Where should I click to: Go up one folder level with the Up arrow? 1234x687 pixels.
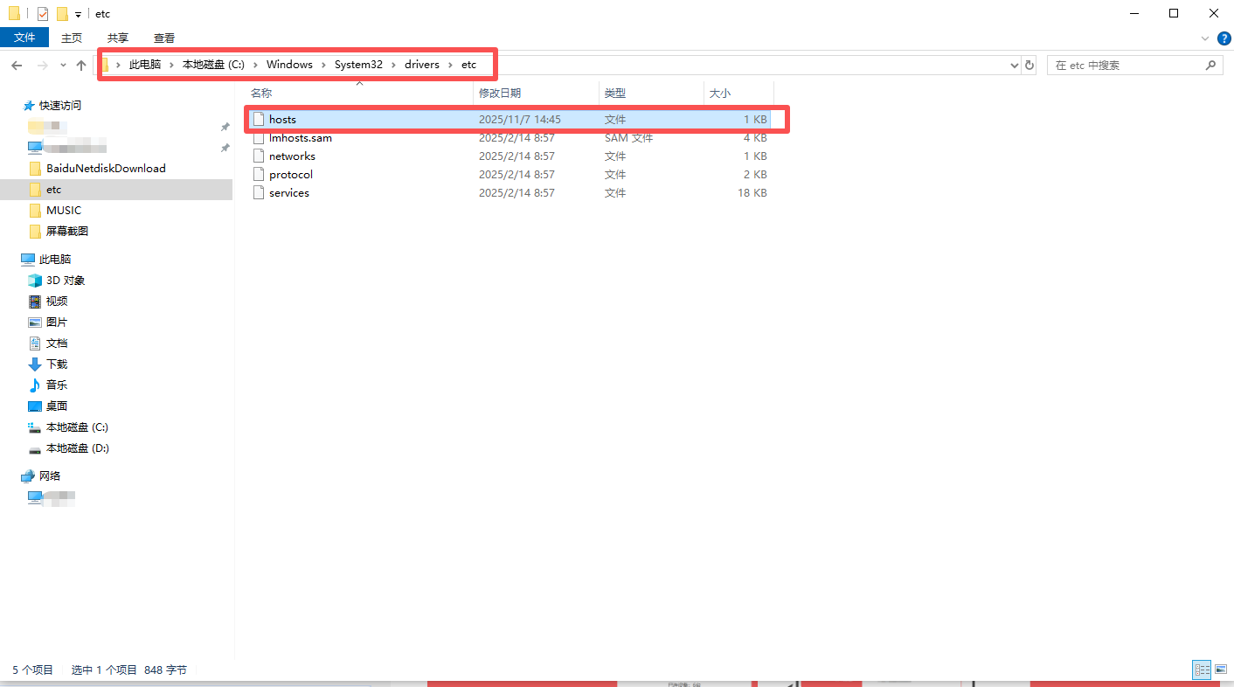(x=81, y=66)
